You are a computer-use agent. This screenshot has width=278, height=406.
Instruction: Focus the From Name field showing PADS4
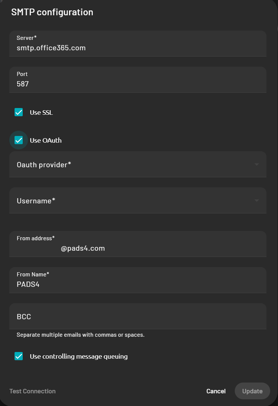coord(138,280)
